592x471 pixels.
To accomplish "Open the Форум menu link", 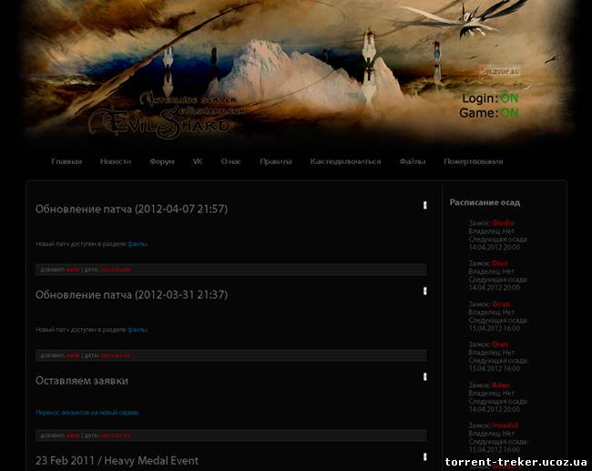I will [x=162, y=161].
